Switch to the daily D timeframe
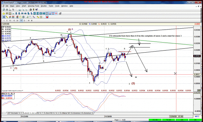203x122 pixels. point(24,20)
